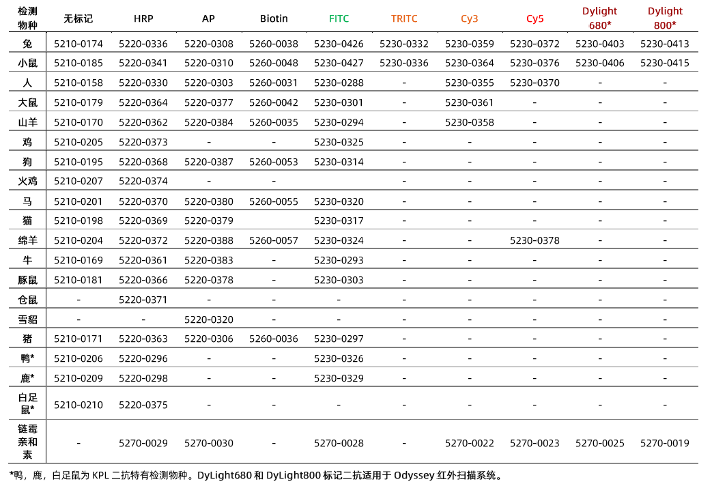Select catalog number 5230-0361 in 大鼠 row
This screenshot has height=486, width=712.
pos(469,102)
